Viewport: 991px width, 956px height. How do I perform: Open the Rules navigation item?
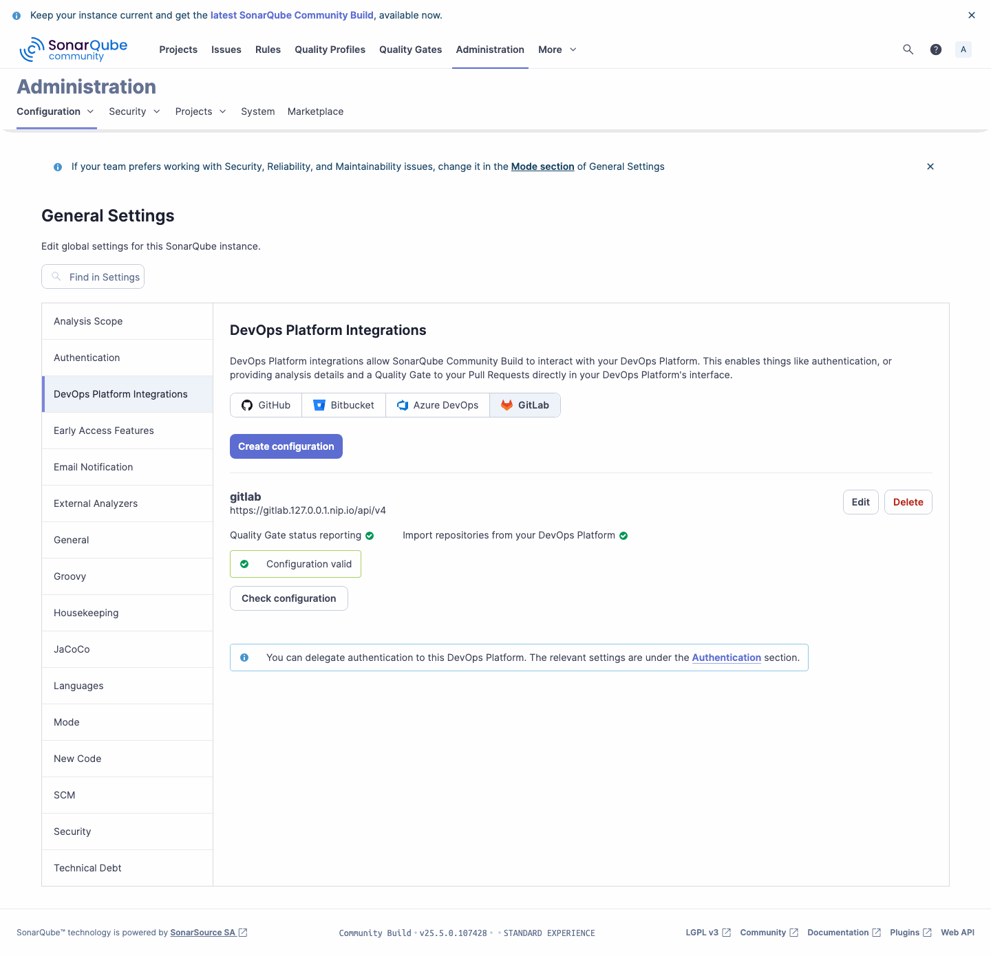[x=268, y=50]
